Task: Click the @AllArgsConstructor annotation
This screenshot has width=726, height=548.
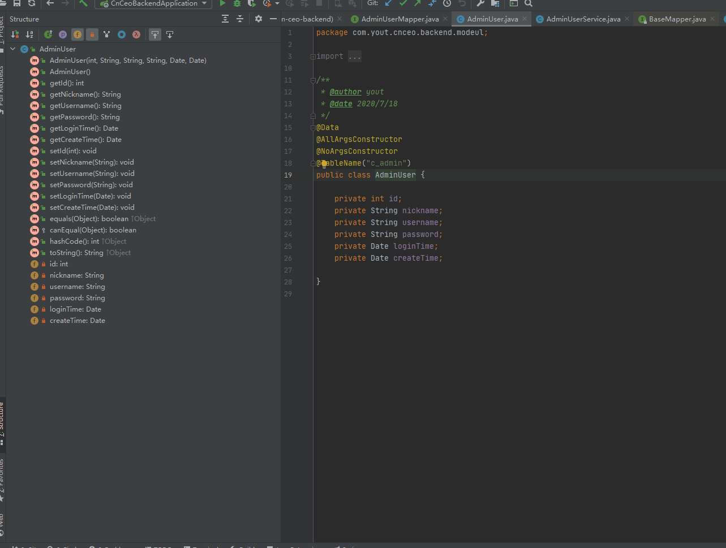Action: (359, 140)
